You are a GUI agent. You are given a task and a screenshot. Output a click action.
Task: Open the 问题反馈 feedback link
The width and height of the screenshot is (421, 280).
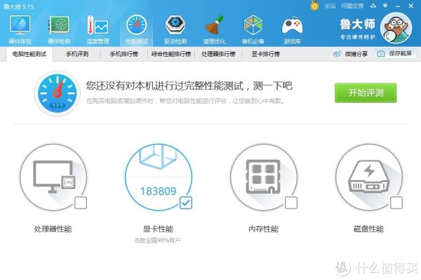pos(352,6)
